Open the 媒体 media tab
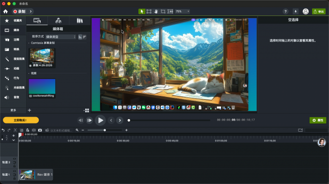Screen dimensions: 329x184 (14, 30)
